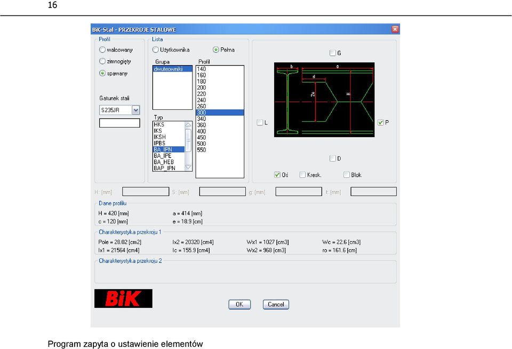Screen dimensions: 512x349
Task: Select the spawany profile radio button
Action: (x=102, y=73)
